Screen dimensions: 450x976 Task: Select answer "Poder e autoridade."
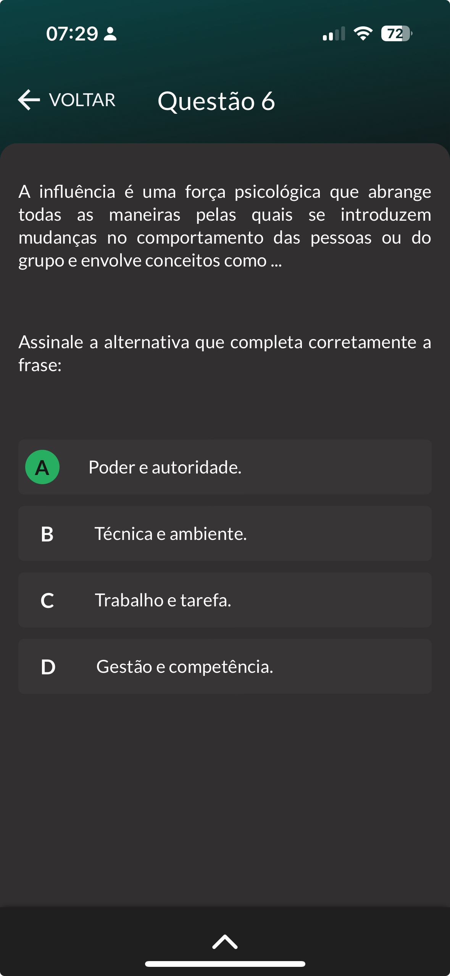165,467
